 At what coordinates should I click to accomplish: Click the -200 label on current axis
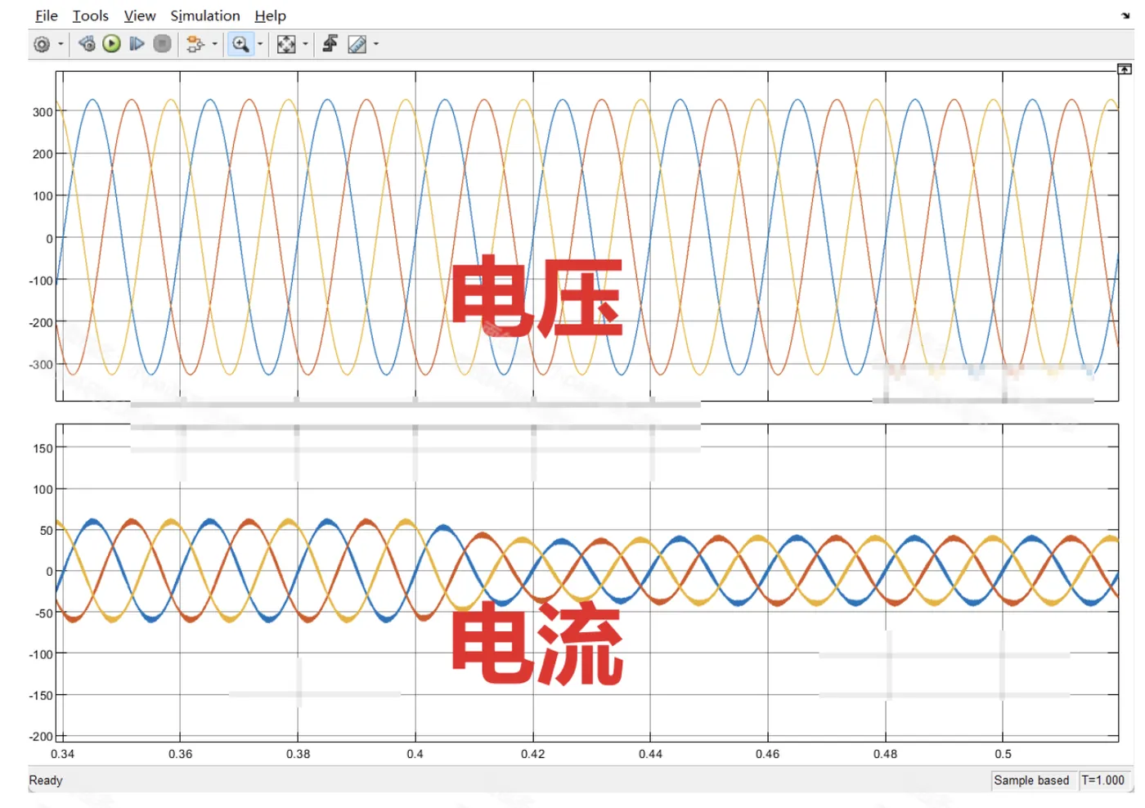41,736
